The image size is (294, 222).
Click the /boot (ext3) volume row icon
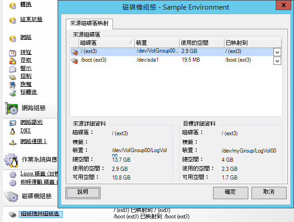[75, 60]
